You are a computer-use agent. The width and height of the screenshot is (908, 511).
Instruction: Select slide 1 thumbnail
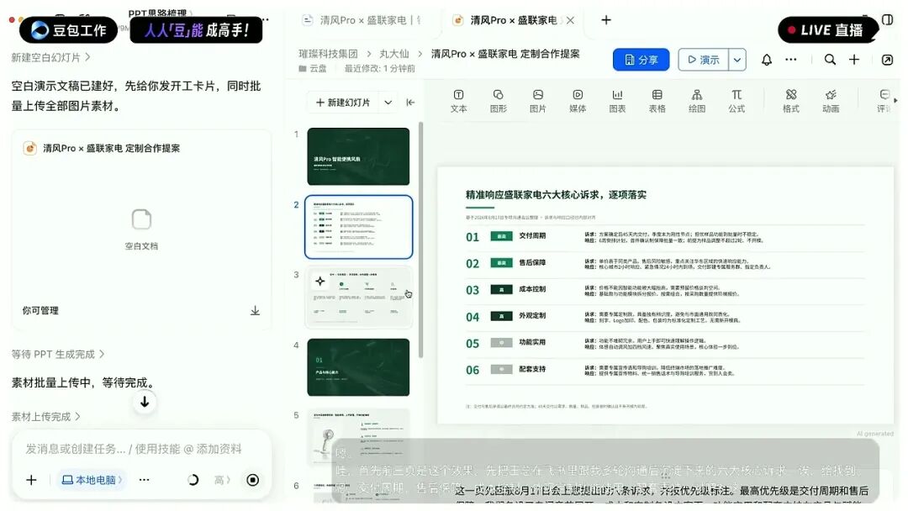pyautogui.click(x=358, y=156)
